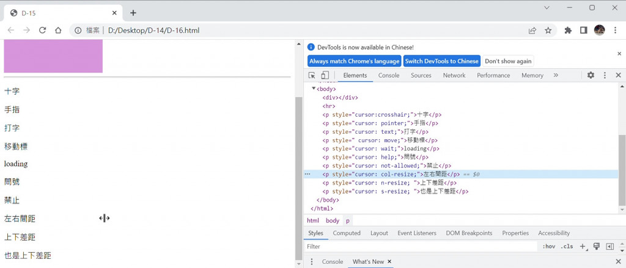Toggle the :hov element state button

[x=548, y=247]
